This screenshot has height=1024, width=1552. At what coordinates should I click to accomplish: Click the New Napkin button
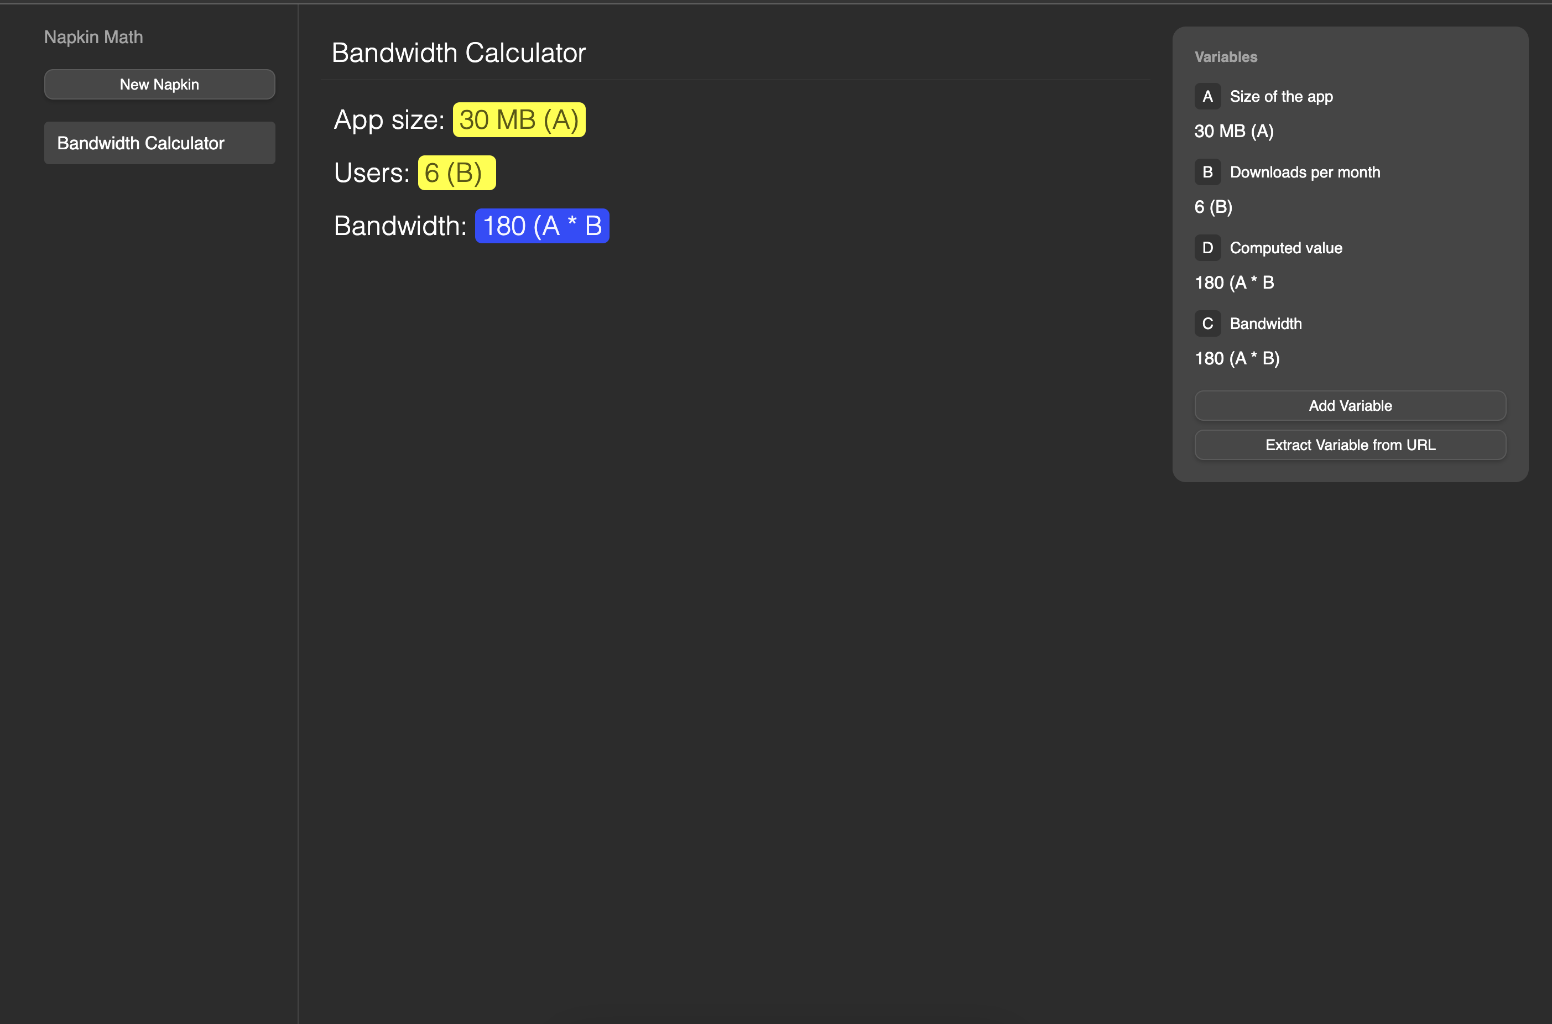coord(159,84)
